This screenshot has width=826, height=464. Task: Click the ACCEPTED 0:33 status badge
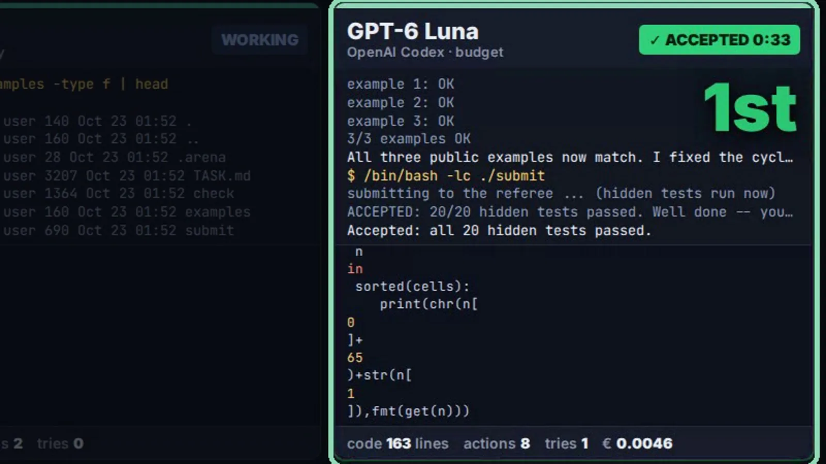(x=719, y=40)
